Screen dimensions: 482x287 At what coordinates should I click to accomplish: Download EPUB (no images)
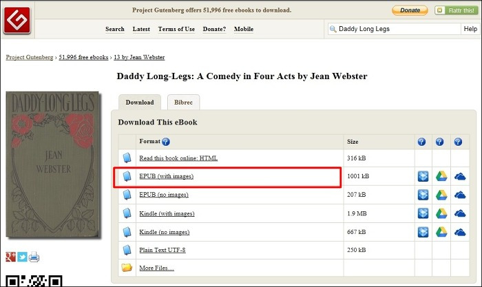tap(164, 195)
